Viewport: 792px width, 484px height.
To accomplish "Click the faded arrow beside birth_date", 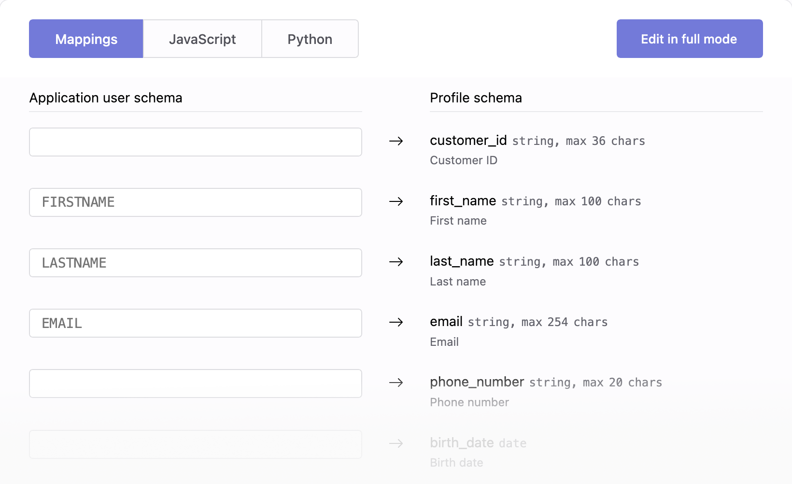I will tap(396, 443).
